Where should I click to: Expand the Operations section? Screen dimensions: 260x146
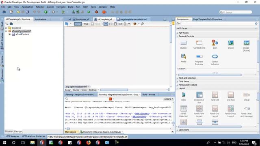(x=178, y=130)
